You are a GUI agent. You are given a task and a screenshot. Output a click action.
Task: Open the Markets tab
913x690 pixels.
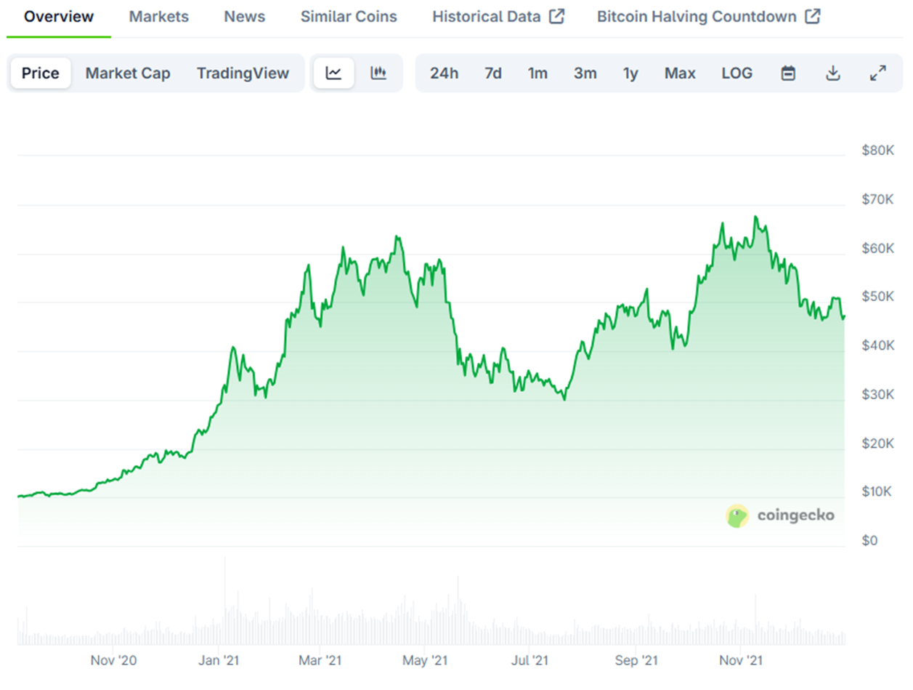pyautogui.click(x=158, y=16)
